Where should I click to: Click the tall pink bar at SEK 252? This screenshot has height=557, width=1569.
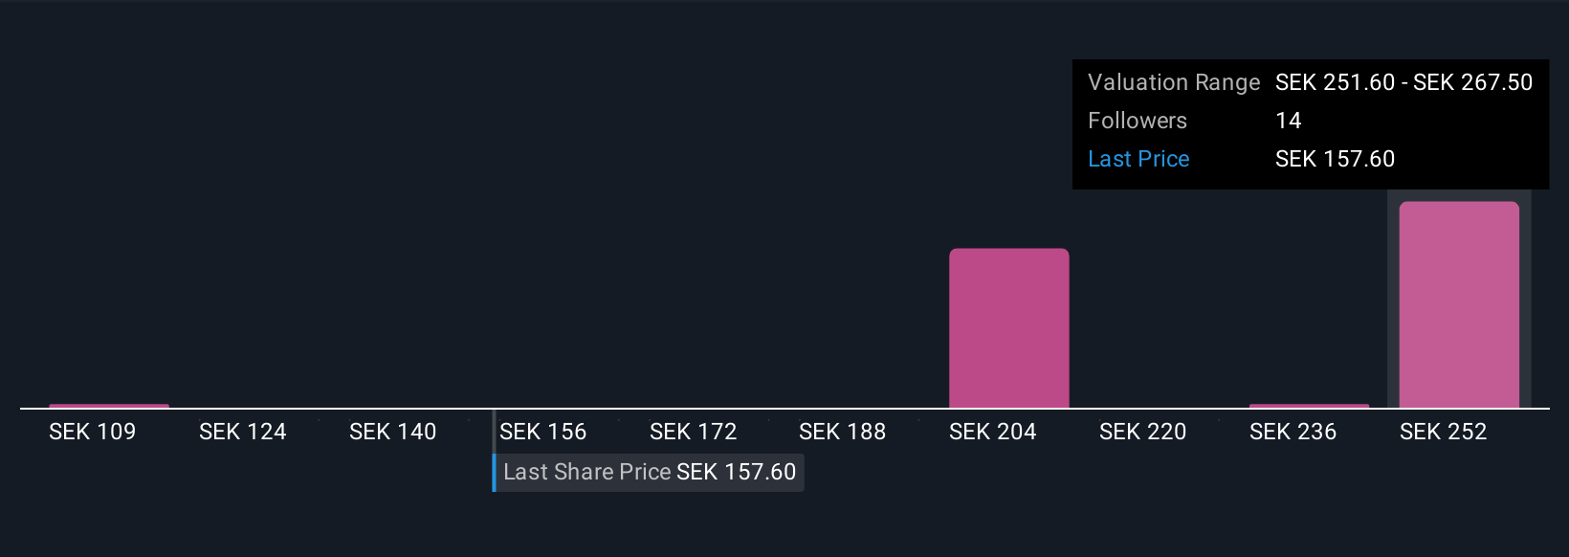[x=1459, y=304]
